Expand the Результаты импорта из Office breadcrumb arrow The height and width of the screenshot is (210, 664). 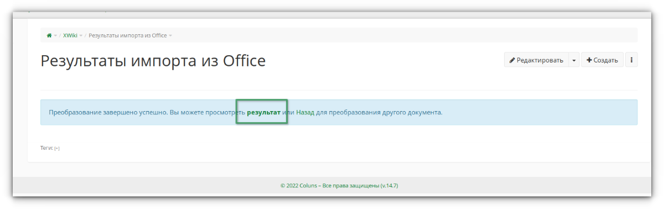170,35
